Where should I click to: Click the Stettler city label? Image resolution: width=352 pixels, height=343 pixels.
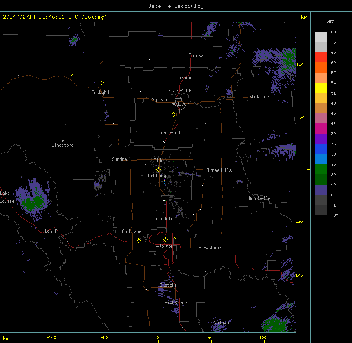pos(259,97)
